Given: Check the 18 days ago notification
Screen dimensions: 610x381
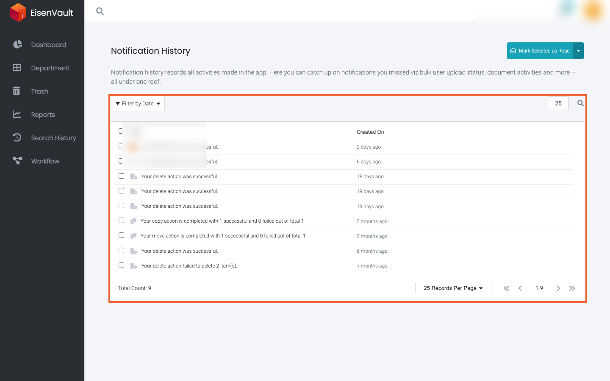Looking at the screenshot, I should [x=121, y=176].
